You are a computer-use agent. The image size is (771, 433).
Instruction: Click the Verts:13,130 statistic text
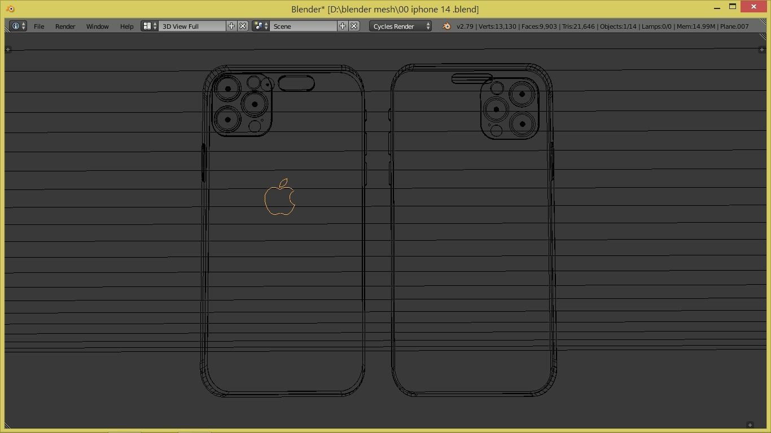(497, 26)
